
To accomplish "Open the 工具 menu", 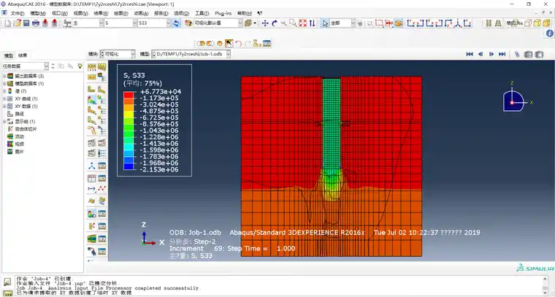I will click(202, 13).
